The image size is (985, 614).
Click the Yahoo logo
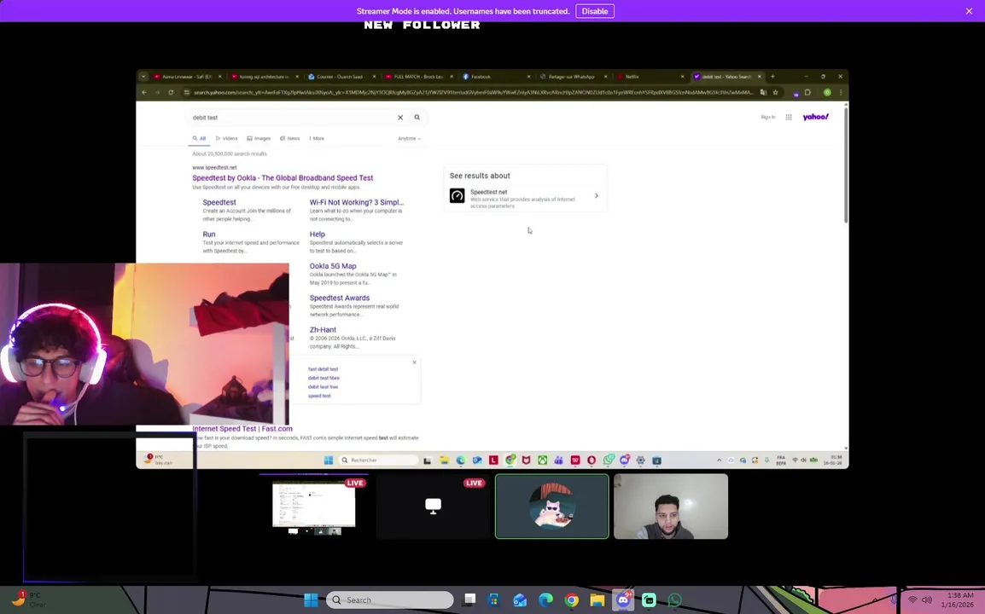pyautogui.click(x=815, y=117)
